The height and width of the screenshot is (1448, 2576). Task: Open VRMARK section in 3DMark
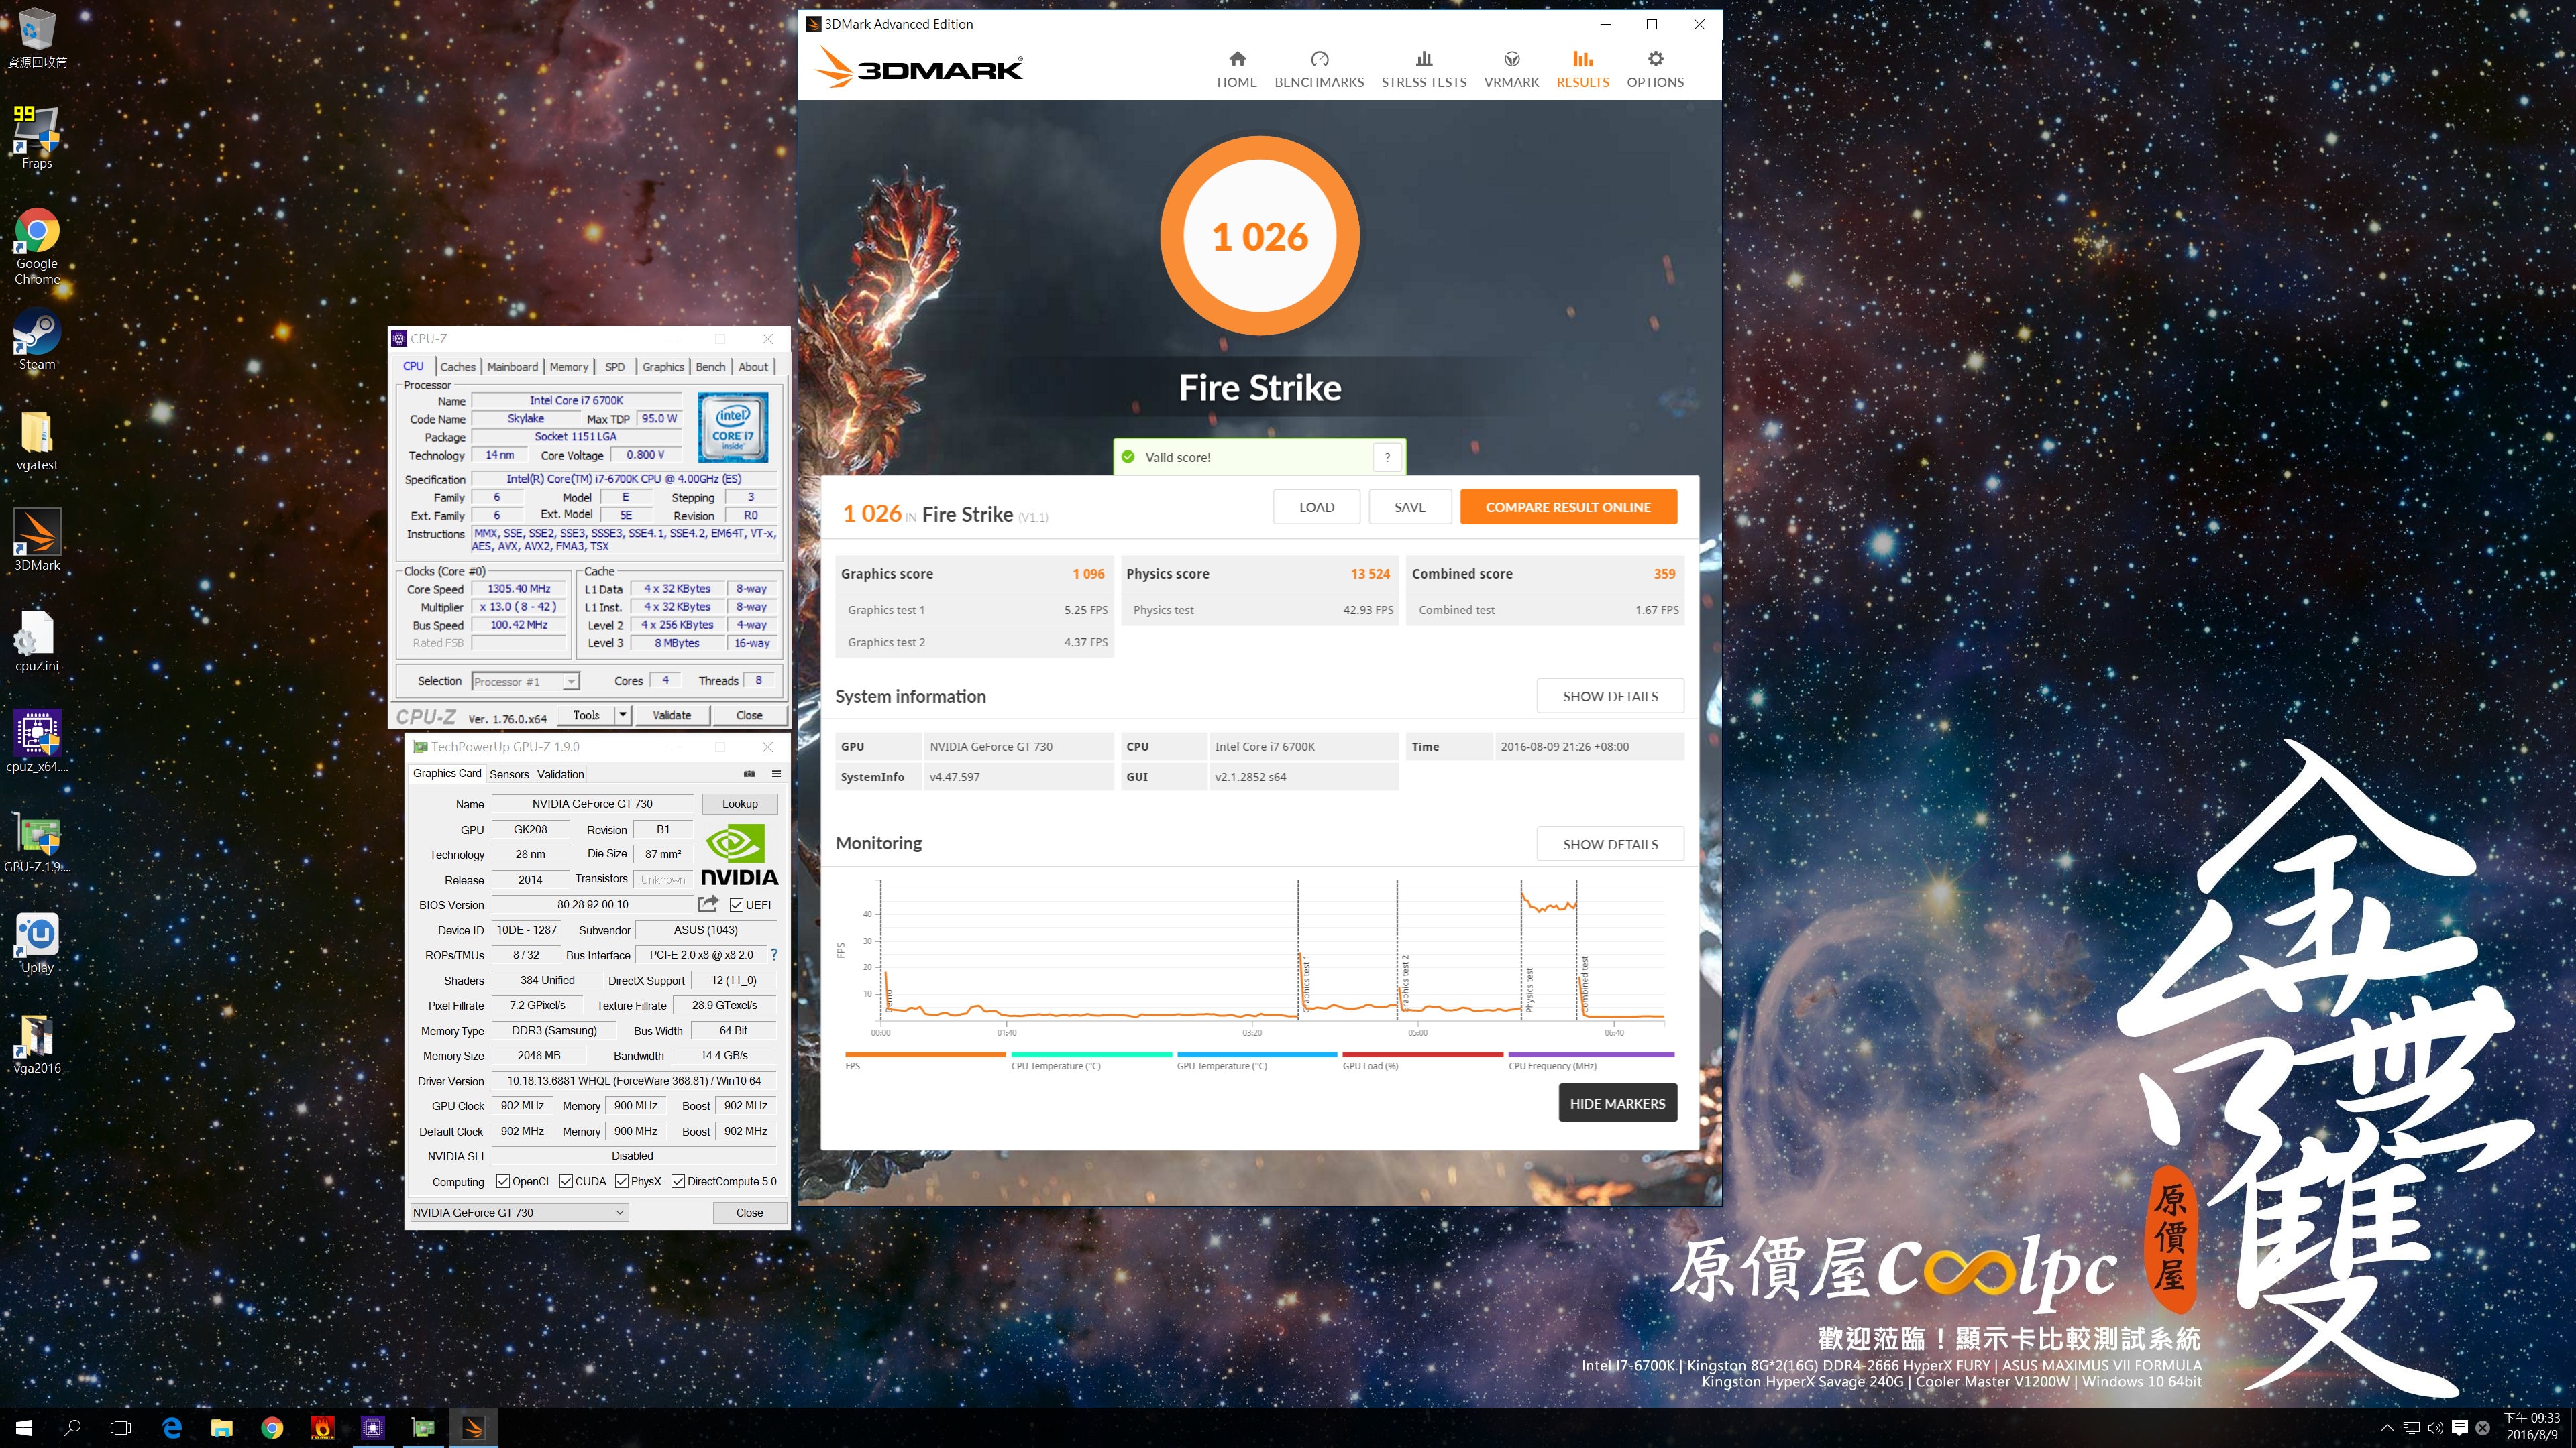[1511, 70]
